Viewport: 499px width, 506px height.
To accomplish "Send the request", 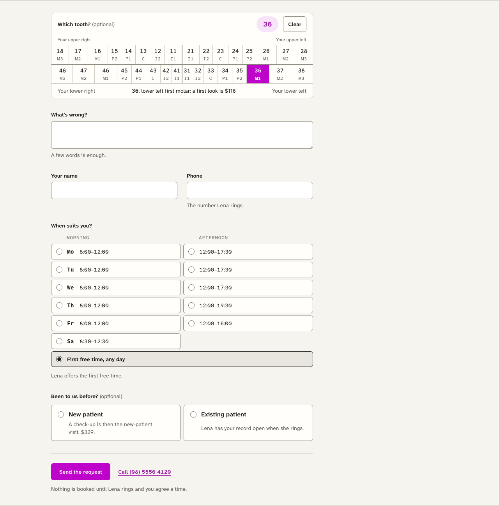I will (x=81, y=472).
